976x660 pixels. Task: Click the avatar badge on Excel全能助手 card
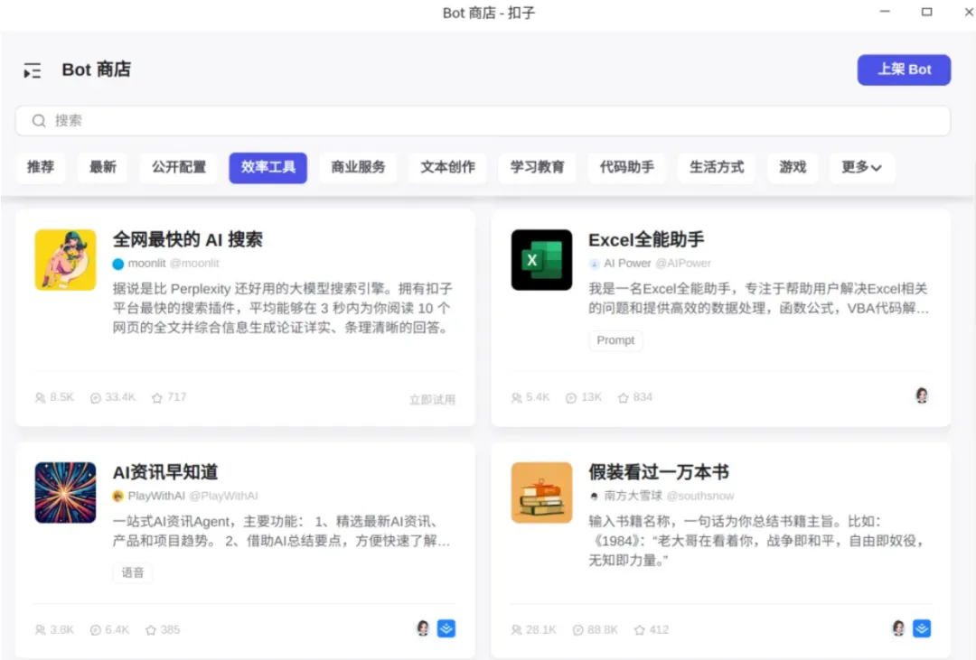click(922, 395)
